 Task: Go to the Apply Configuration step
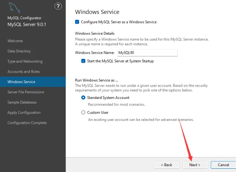[x=24, y=112]
